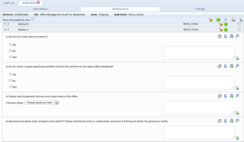Viewport: 244px width, 142px height.
Task: Click the comment box for question 1 about bins
Action: (x=199, y=53)
